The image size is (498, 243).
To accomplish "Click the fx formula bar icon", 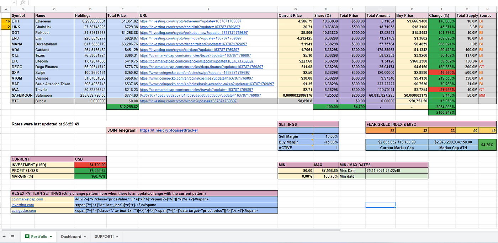I will [x=23, y=2].
